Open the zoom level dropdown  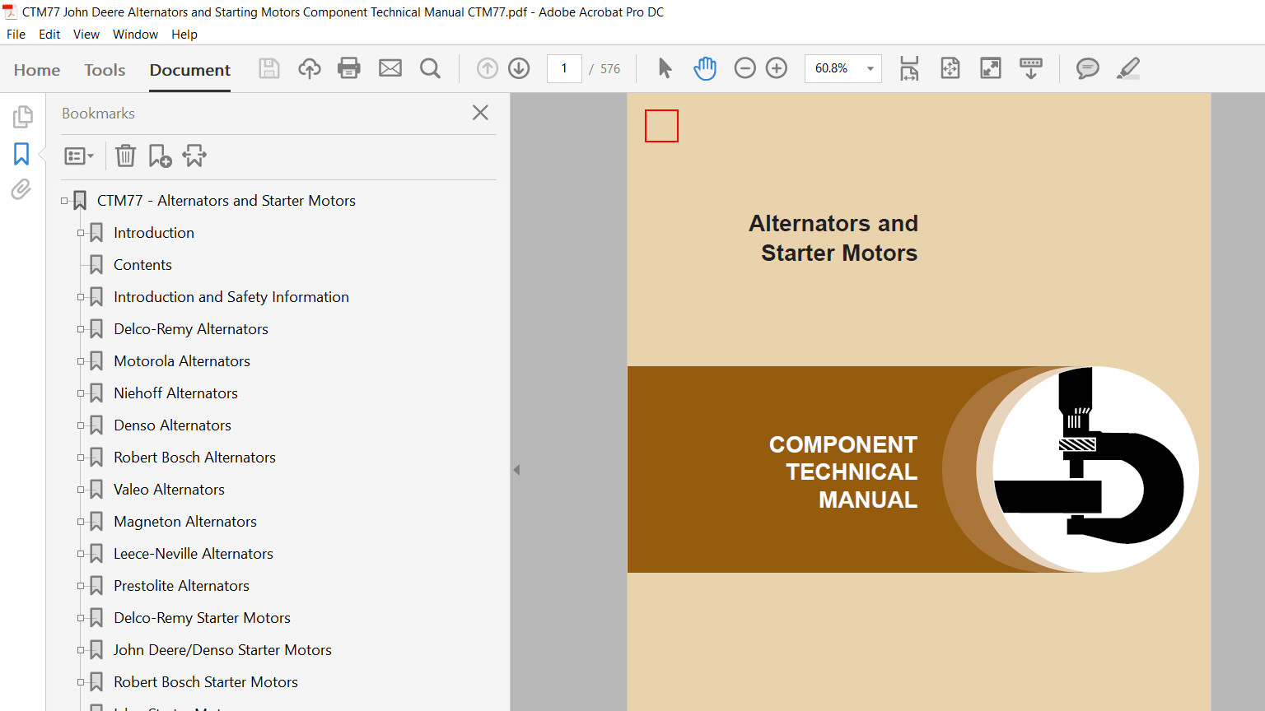pos(871,68)
